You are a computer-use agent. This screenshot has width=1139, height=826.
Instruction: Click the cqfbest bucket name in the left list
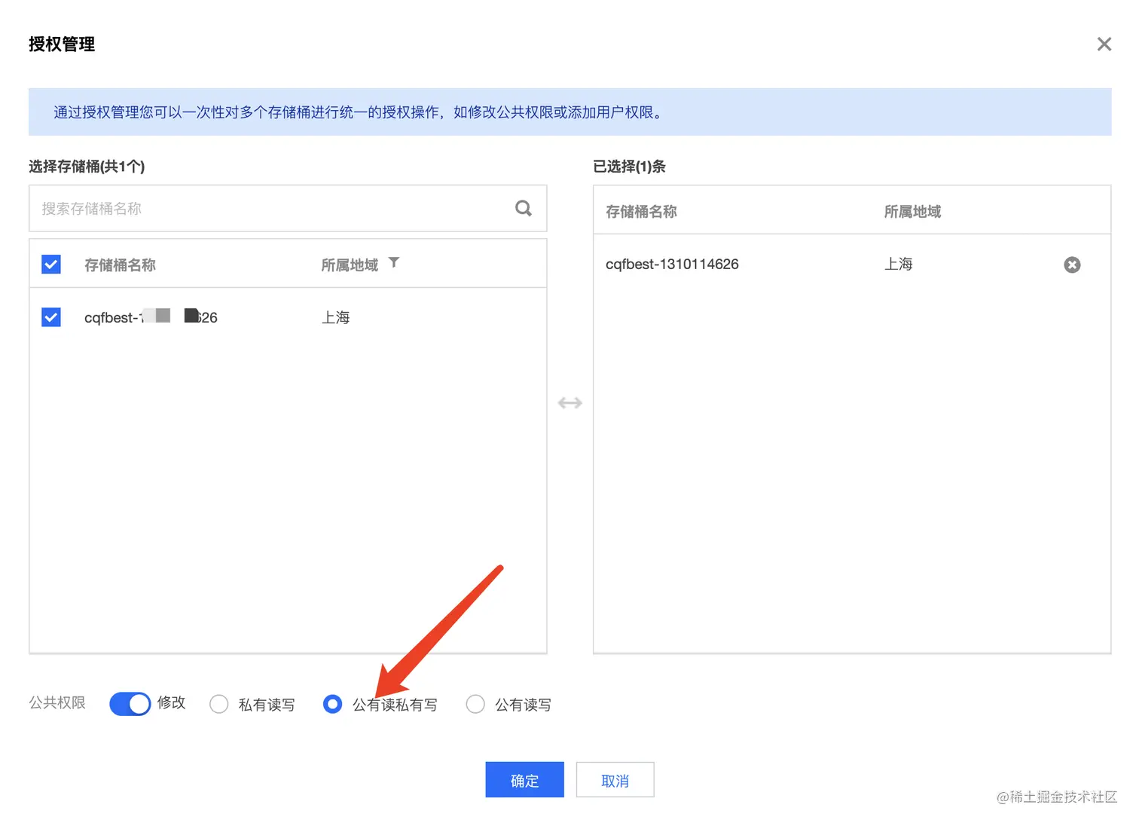point(151,317)
